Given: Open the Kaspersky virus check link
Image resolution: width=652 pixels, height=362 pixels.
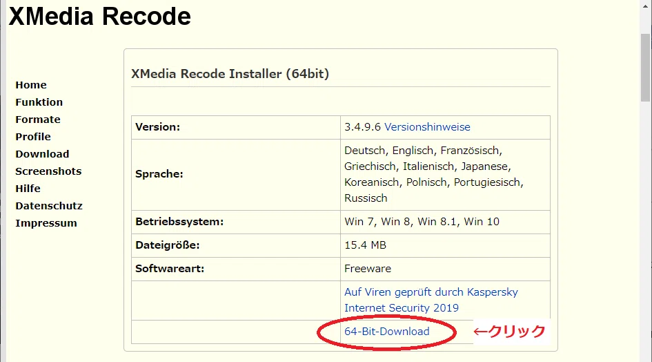Looking at the screenshot, I should tap(431, 300).
